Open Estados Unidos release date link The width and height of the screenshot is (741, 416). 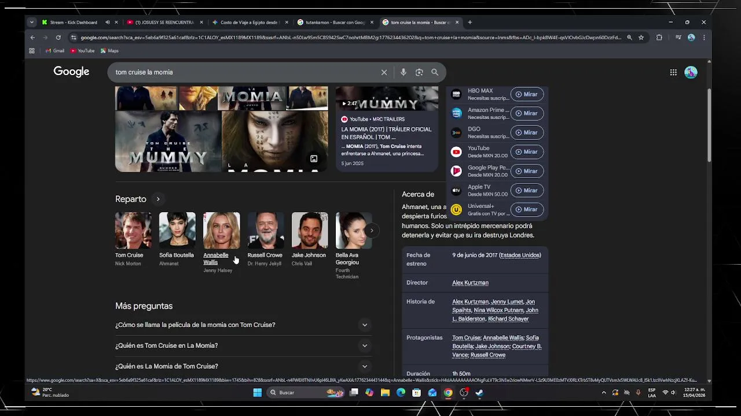[520, 255]
